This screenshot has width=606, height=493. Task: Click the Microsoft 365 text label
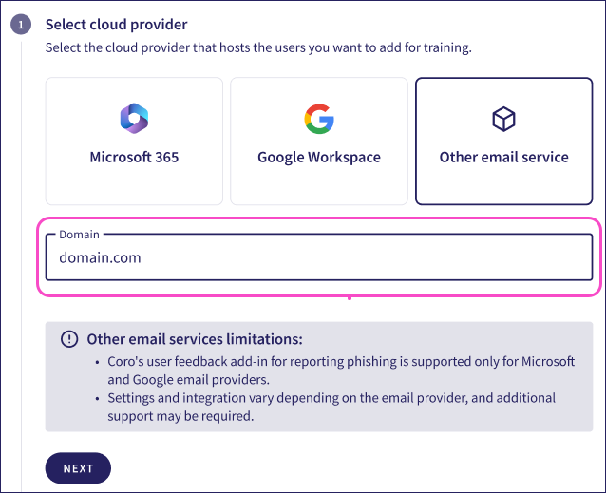click(134, 157)
